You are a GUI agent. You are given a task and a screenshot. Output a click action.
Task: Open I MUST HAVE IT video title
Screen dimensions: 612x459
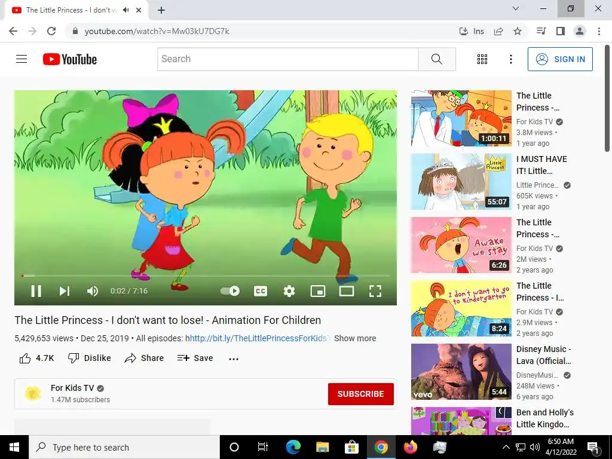pyautogui.click(x=541, y=165)
